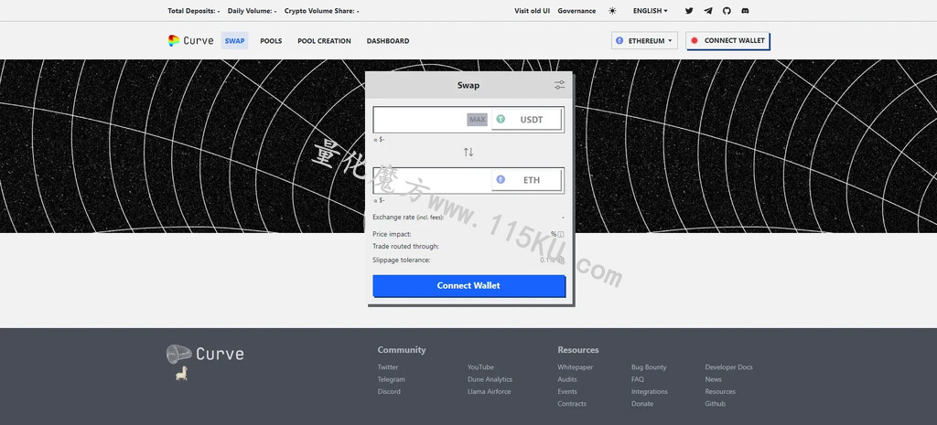Select the SWAP tab
Image resolution: width=937 pixels, height=425 pixels.
click(235, 40)
